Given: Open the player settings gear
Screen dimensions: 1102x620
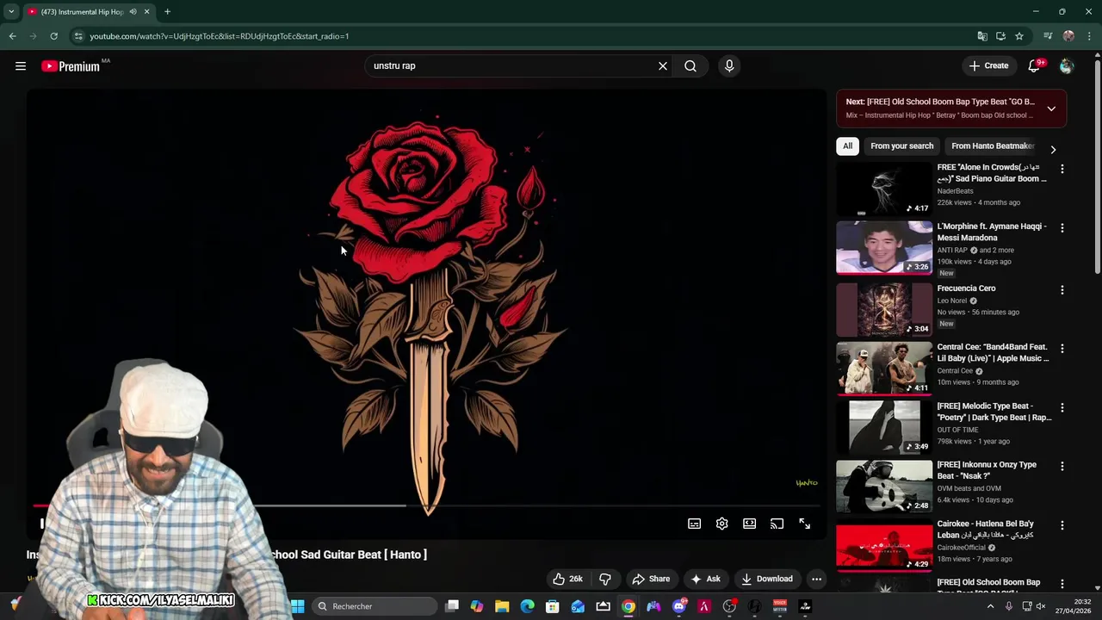Looking at the screenshot, I should tap(722, 524).
